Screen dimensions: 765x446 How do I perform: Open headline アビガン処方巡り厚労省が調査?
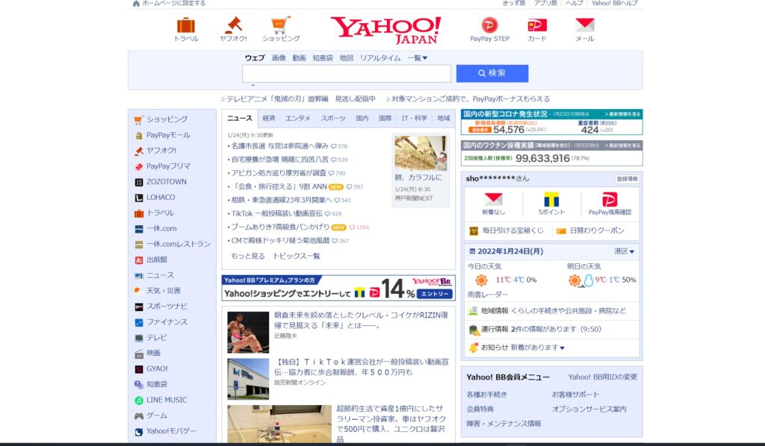click(x=279, y=173)
